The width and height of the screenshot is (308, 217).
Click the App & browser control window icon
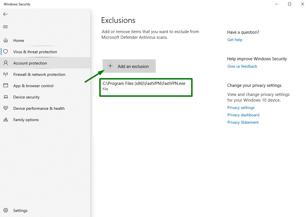[x=6, y=85]
